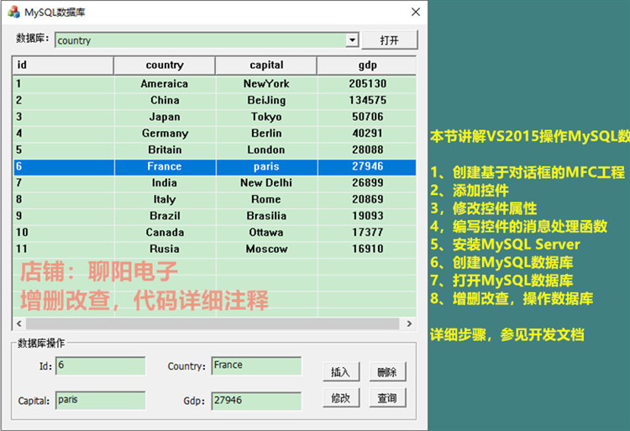Click the gdp value 134575
Viewport: 630px width, 431px height.
point(367,100)
